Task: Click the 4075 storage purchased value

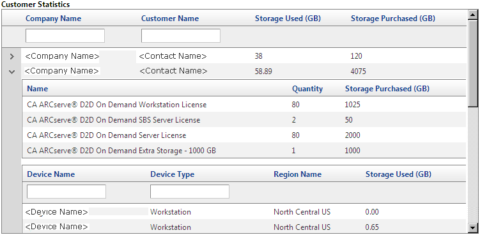Action: pos(358,72)
